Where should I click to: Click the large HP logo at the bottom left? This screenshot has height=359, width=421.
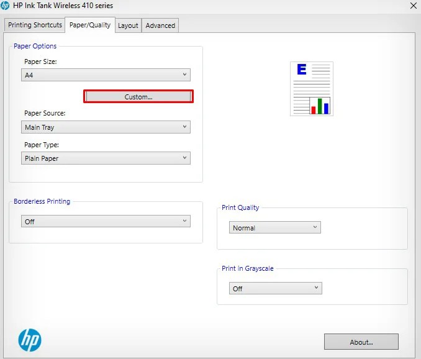[x=30, y=340]
